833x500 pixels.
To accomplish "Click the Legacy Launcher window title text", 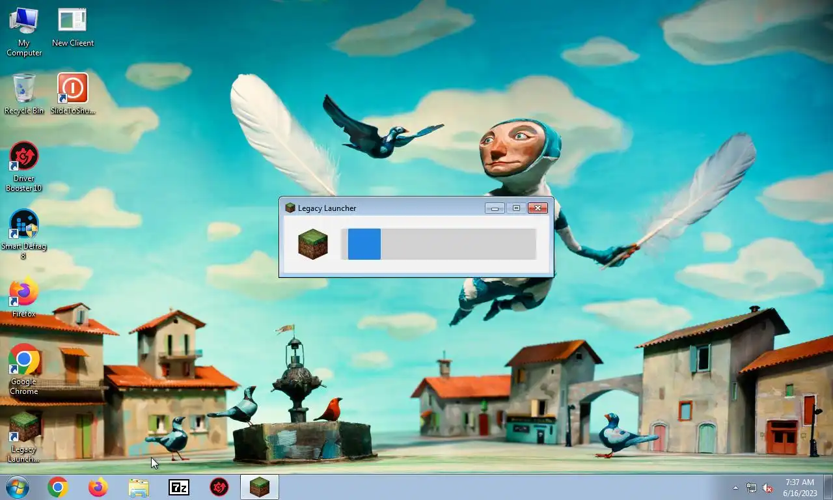I will [x=327, y=208].
